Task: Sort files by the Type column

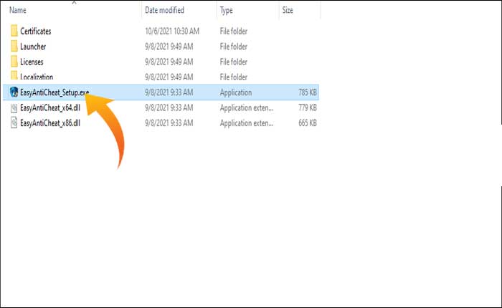Action: point(227,11)
